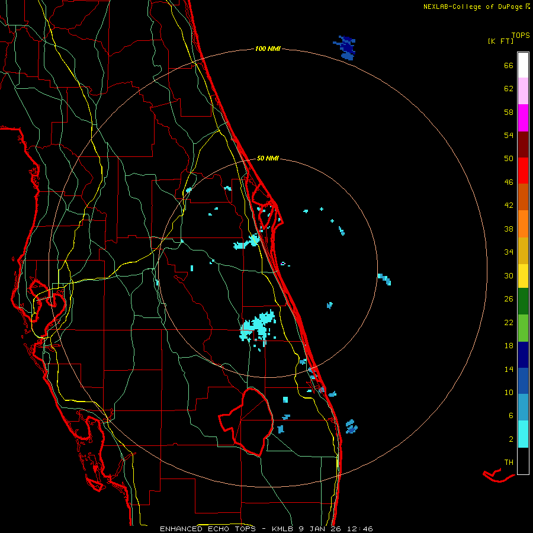This screenshot has width=533, height=533.
Task: Click the light pink legend swatch
Action: [x=523, y=91]
